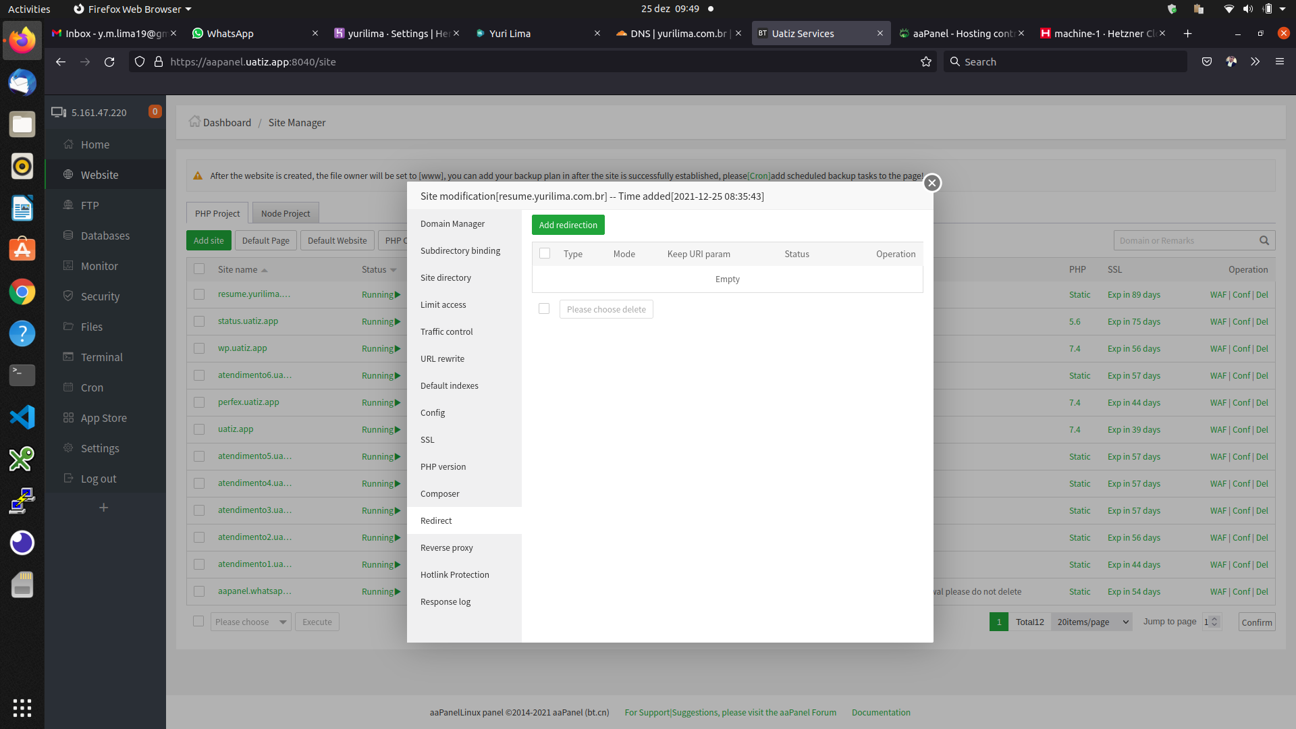The width and height of the screenshot is (1296, 729).
Task: Open the Firefox hamburger menu
Action: 1279,62
